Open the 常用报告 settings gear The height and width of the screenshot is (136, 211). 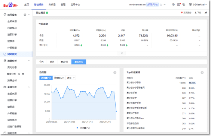(25, 15)
